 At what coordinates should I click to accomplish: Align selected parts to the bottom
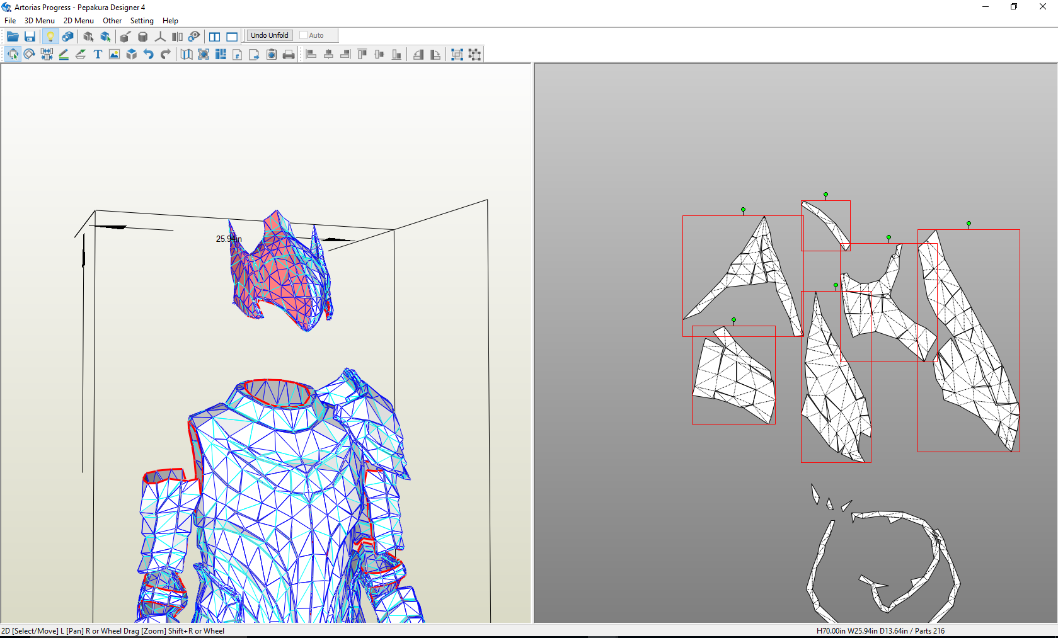pos(396,54)
